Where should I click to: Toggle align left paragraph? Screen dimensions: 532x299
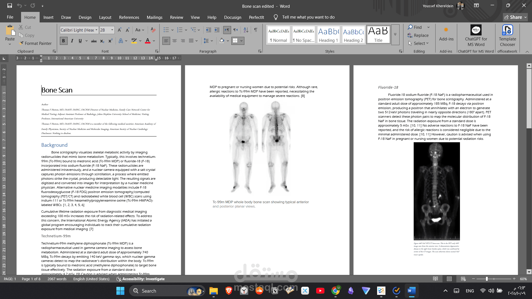[166, 41]
